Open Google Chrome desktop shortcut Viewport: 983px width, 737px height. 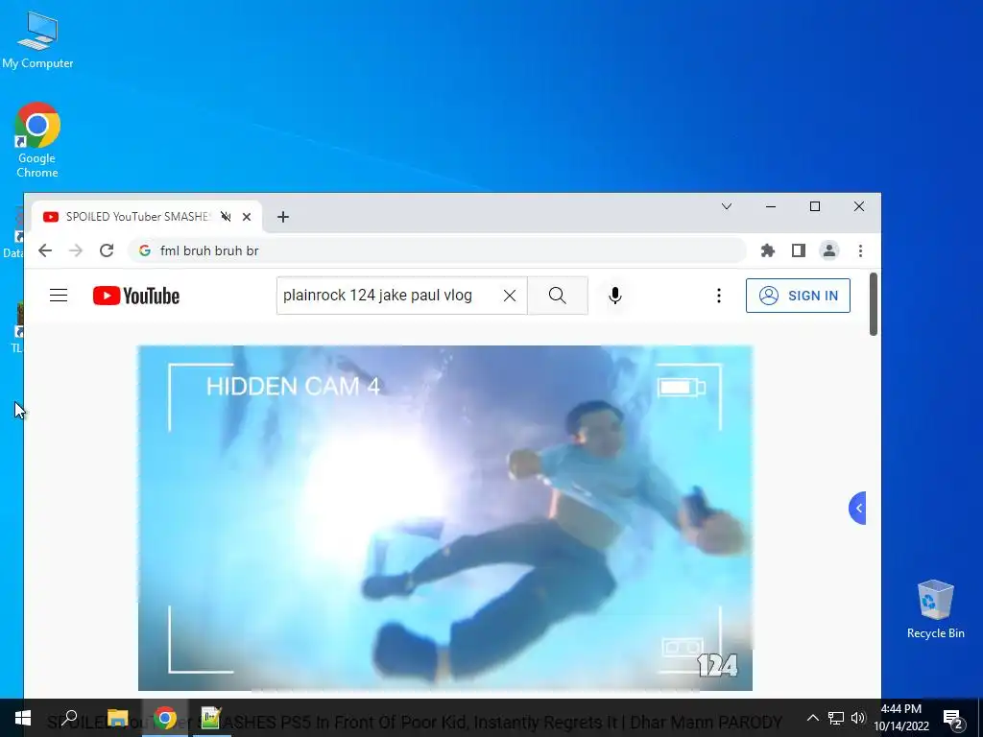[x=37, y=140]
